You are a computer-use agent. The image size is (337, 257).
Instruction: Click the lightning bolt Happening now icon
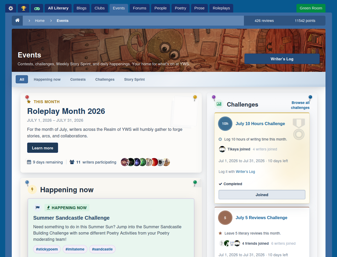tap(32, 190)
